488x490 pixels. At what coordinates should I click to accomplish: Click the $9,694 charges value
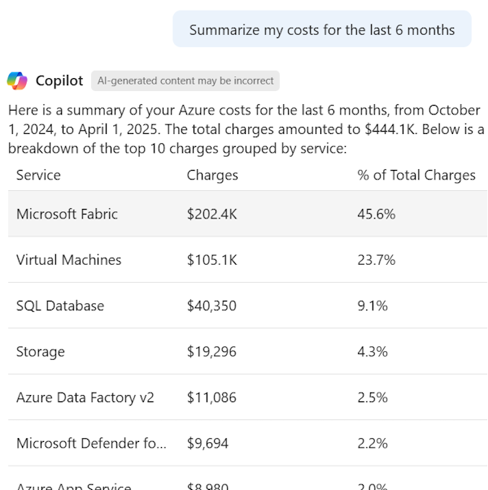[x=207, y=443]
